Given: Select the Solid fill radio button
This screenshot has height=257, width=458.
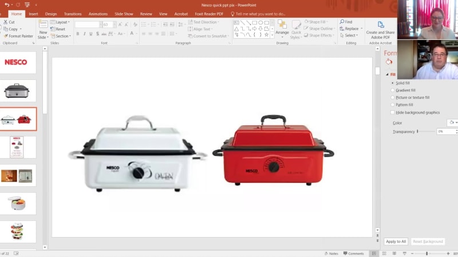Looking at the screenshot, I should [393, 83].
